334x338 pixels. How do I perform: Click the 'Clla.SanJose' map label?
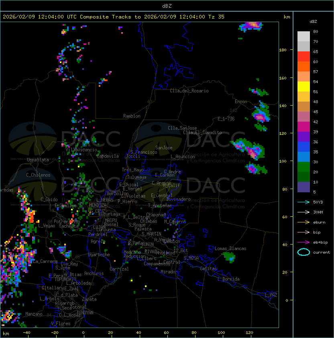pyautogui.click(x=182, y=128)
